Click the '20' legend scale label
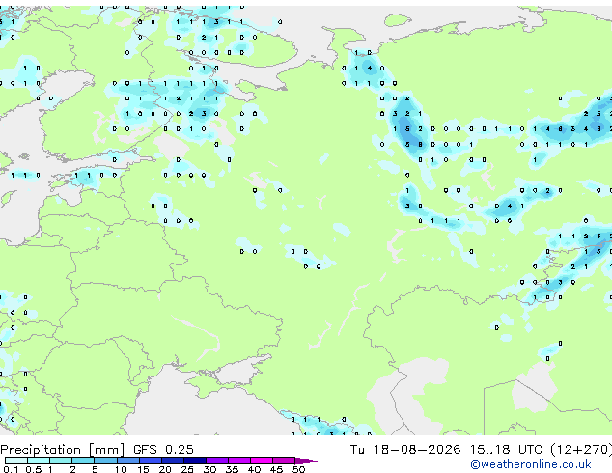The height and width of the screenshot is (473, 612). (x=165, y=469)
